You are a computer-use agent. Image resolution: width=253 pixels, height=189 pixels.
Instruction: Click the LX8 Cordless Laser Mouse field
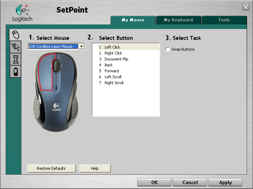pyautogui.click(x=53, y=46)
